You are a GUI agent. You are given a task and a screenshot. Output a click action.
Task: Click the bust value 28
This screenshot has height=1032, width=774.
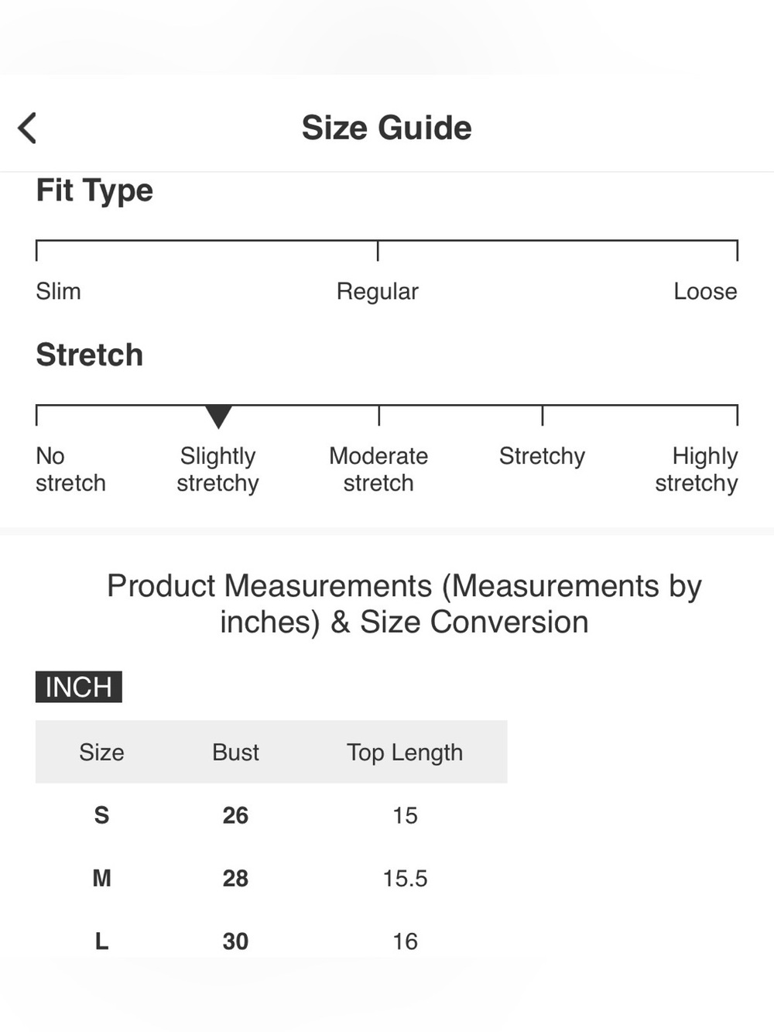coord(235,878)
